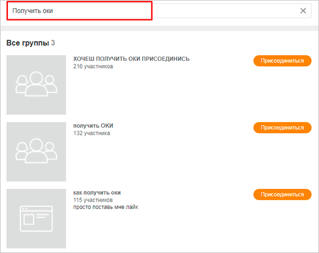Click people icon of получить ОКИ group
Screen dimensions: 319x253
coord(36,151)
